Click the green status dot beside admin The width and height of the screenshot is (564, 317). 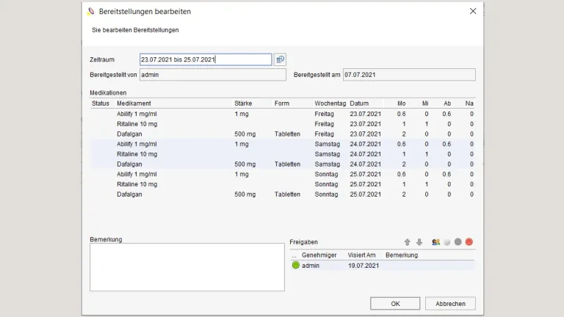tap(296, 266)
